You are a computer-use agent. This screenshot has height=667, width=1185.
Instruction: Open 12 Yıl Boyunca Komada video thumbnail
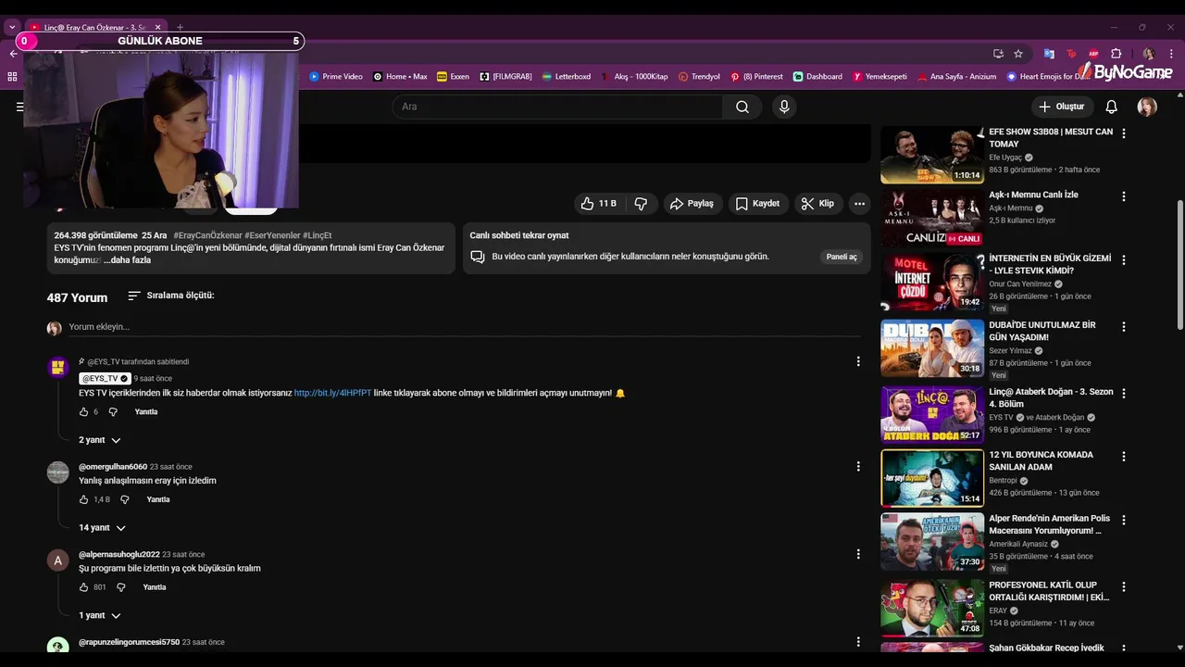pos(932,478)
